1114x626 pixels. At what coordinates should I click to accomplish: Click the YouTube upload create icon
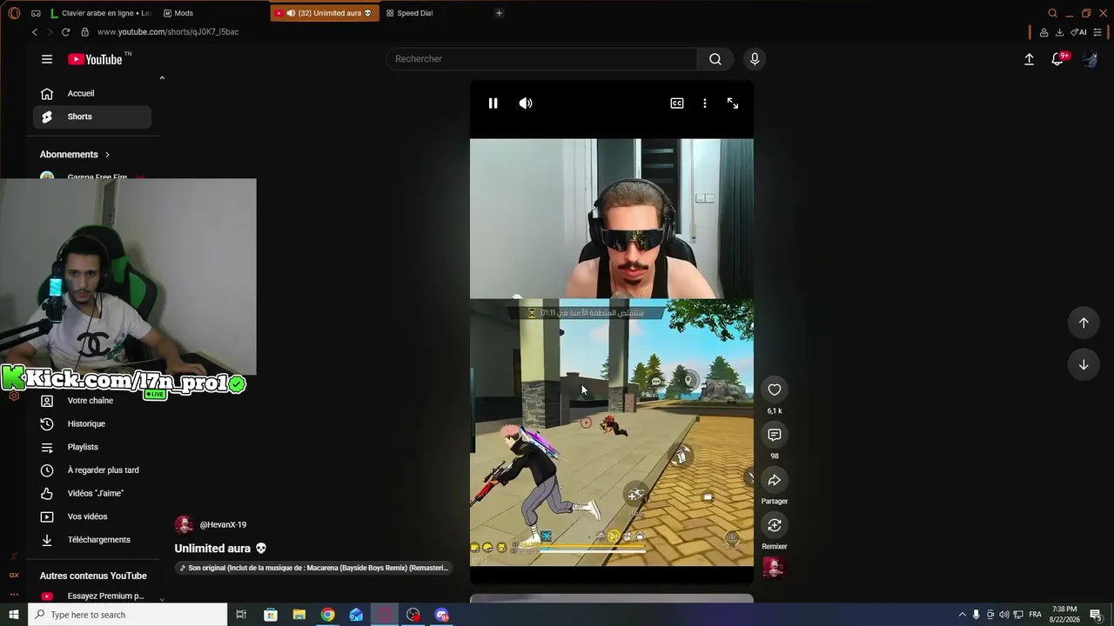click(x=1029, y=59)
